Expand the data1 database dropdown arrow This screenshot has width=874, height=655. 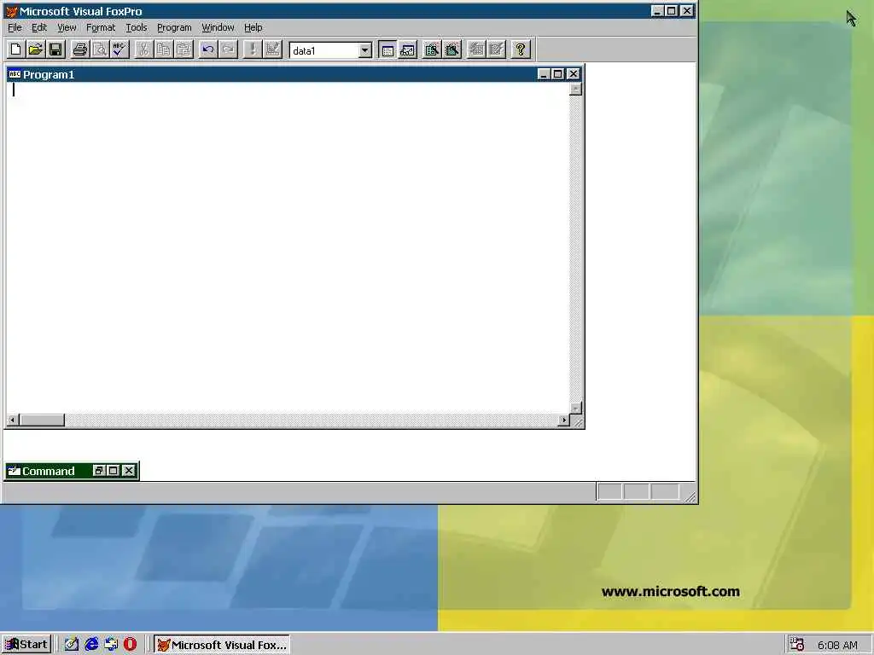[365, 50]
